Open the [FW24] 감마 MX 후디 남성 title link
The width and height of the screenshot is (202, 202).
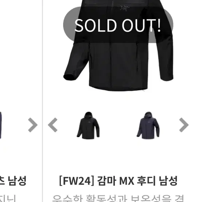pos(118,181)
